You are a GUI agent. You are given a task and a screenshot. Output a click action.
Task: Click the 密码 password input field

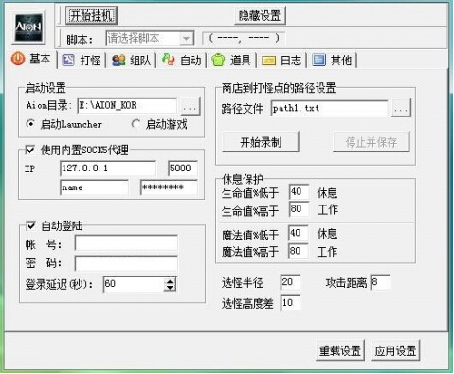coord(126,263)
